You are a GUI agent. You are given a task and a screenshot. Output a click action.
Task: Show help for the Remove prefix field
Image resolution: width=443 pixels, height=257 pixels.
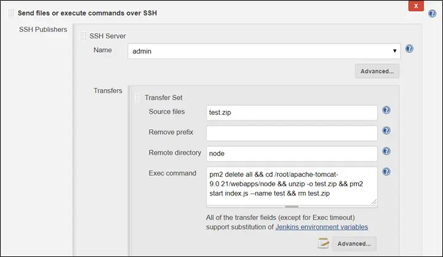point(386,131)
